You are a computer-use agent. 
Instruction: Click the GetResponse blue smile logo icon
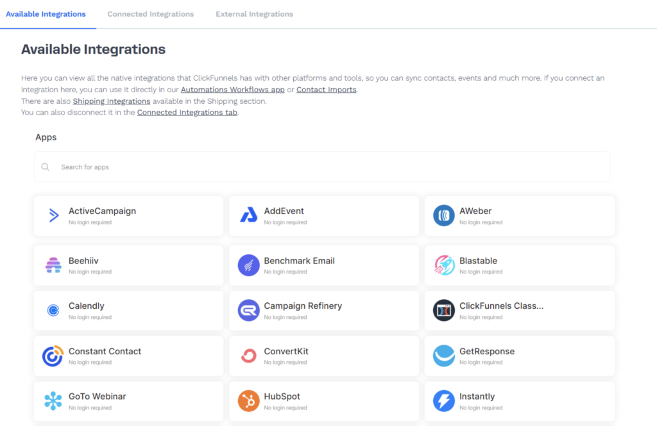[444, 356]
